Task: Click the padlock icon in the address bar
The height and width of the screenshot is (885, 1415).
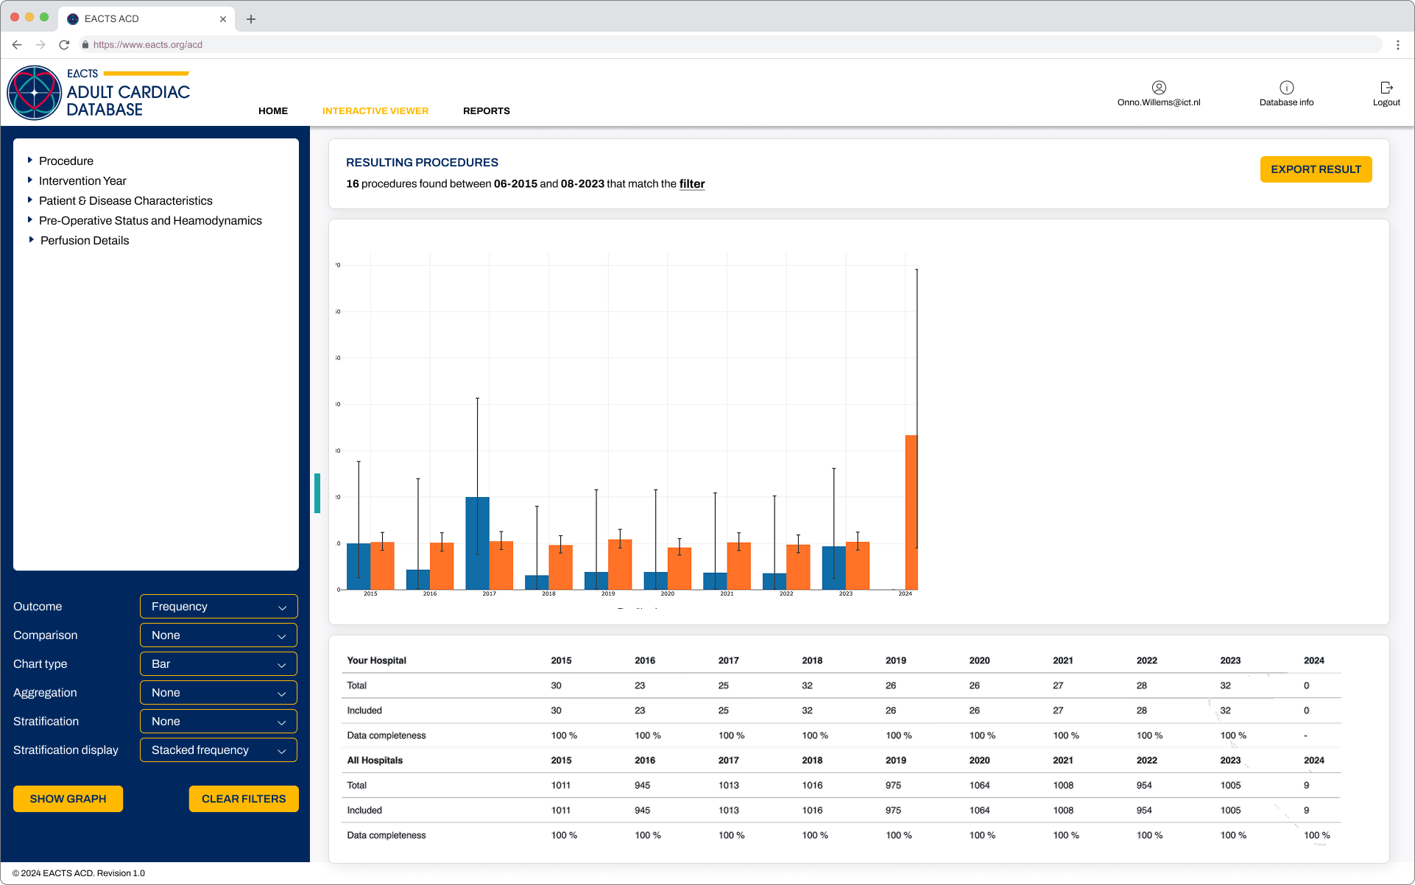Action: 85,44
